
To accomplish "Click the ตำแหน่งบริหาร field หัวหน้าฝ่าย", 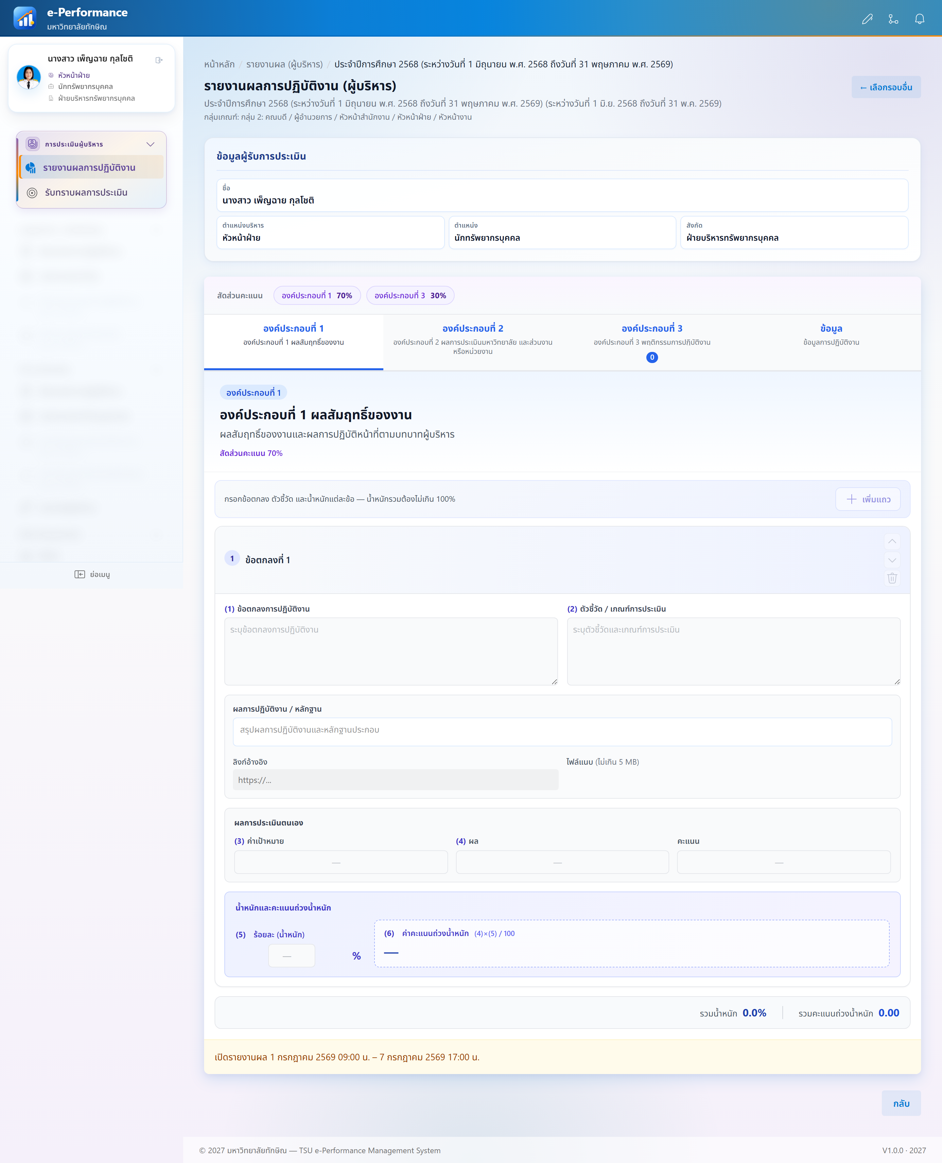I will pyautogui.click(x=330, y=233).
